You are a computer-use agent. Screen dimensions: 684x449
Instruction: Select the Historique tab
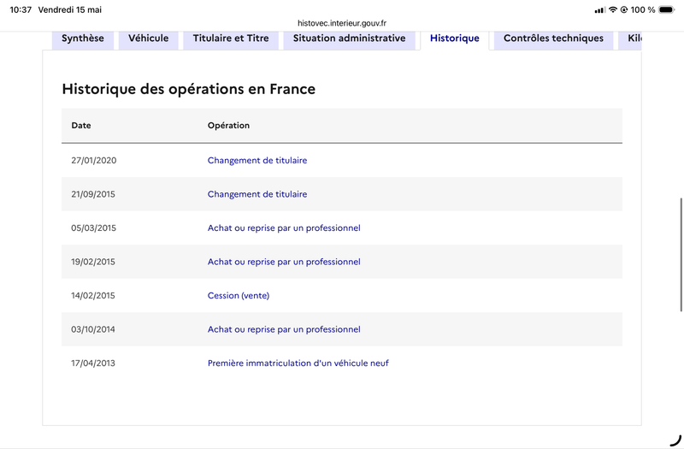[455, 38]
